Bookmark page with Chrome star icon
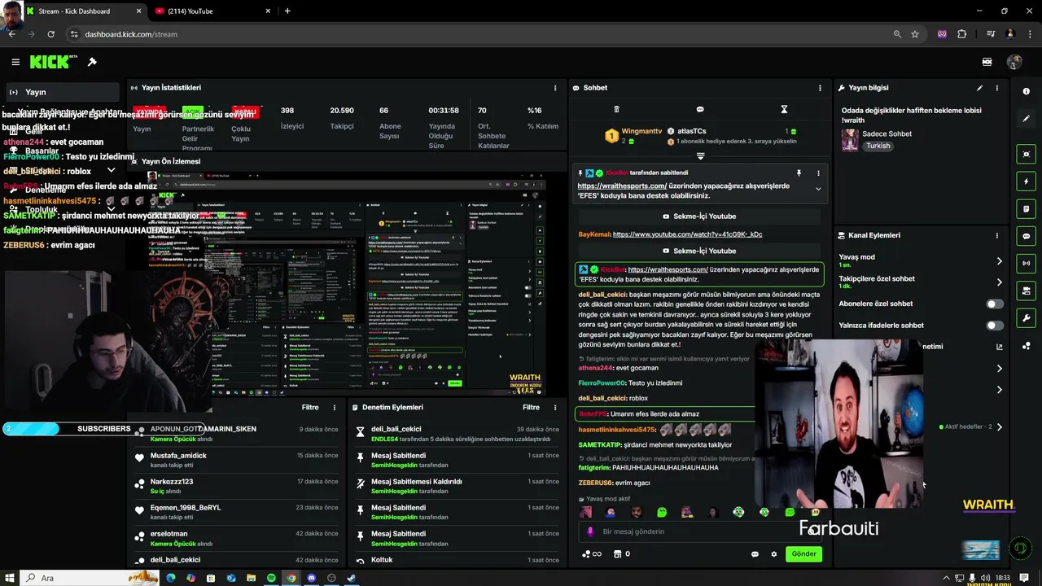Screen dimensions: 1042x586 [x=915, y=34]
